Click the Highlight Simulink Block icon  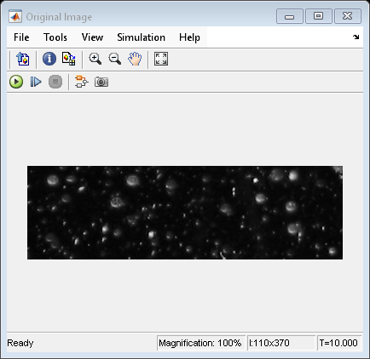pos(82,82)
